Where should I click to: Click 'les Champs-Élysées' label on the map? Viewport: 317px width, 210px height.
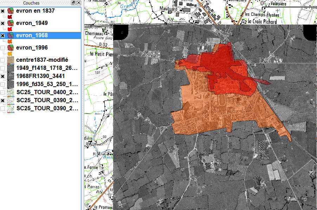tap(262, 14)
